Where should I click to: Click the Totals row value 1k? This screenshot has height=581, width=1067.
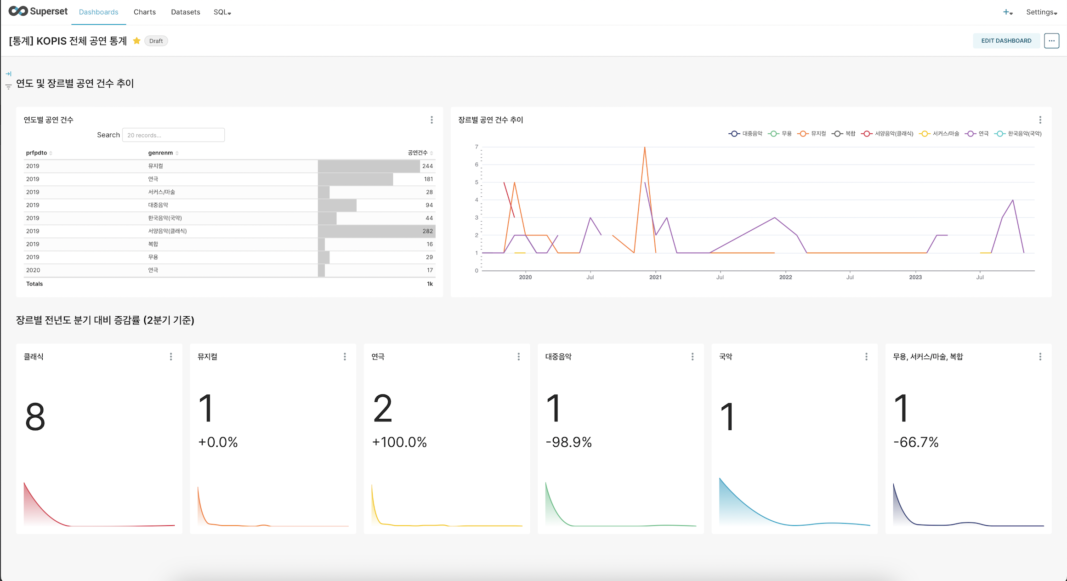click(430, 284)
